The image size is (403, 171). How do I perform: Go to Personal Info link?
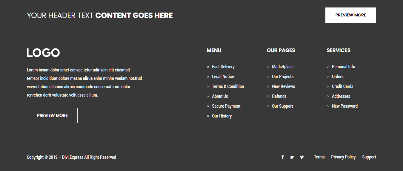[343, 67]
